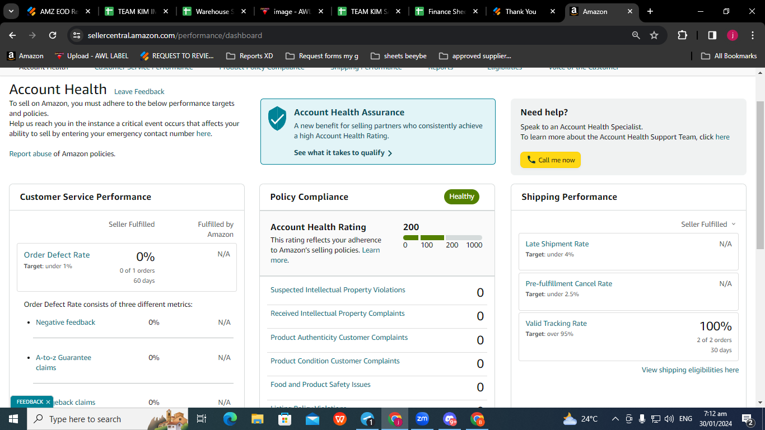The height and width of the screenshot is (430, 765).
Task: Dismiss the FEEDBACK widget with its X
Action: pos(48,402)
